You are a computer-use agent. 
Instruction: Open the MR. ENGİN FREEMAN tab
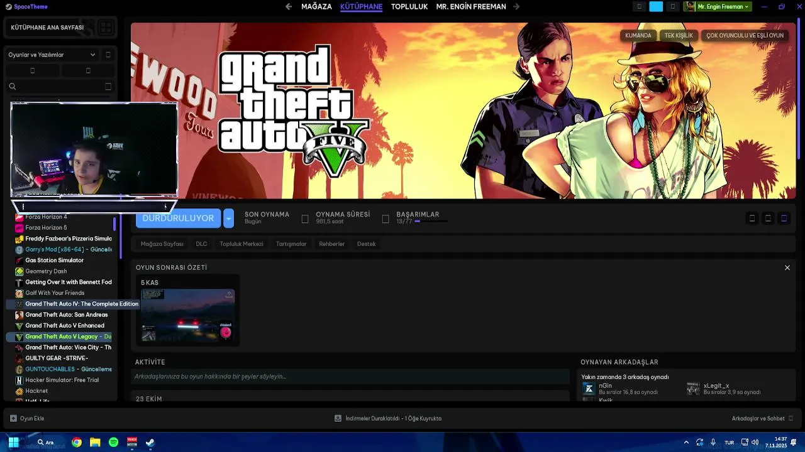(x=471, y=7)
